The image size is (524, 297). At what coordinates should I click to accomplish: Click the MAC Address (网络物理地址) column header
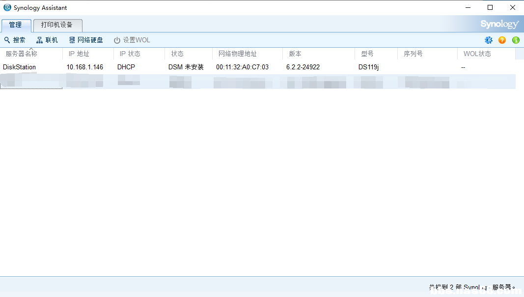(238, 54)
